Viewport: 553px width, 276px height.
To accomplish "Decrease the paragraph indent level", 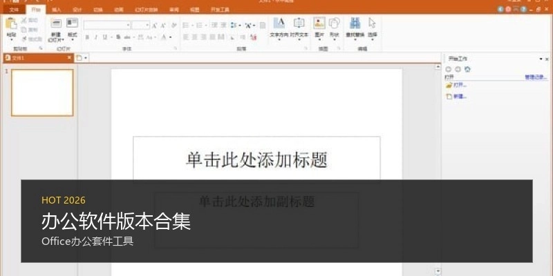I will tap(214, 26).
